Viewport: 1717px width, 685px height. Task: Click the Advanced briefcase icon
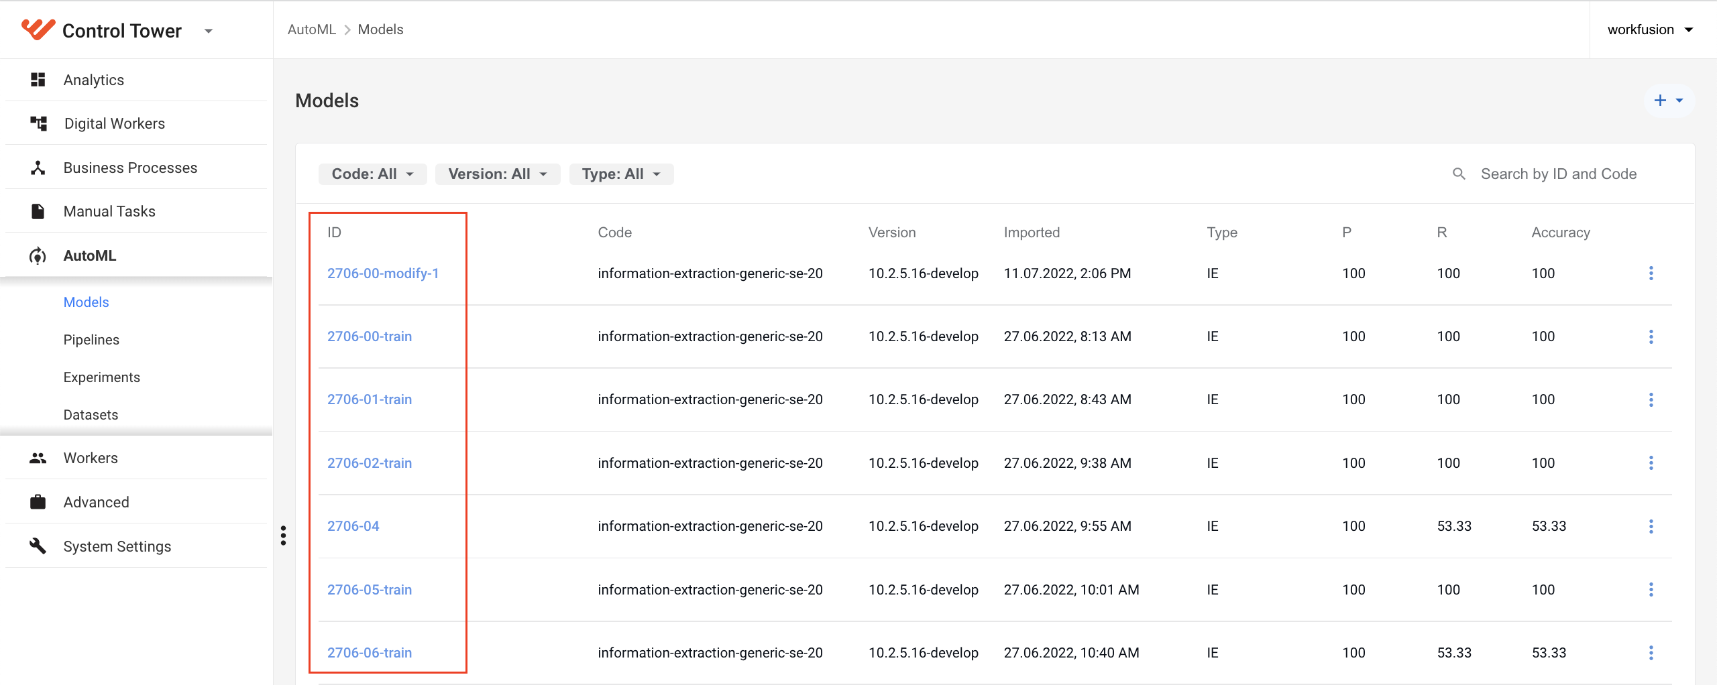[38, 501]
